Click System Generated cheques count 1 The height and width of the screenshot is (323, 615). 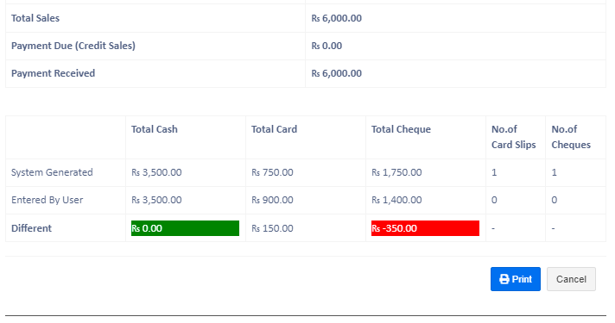(555, 172)
